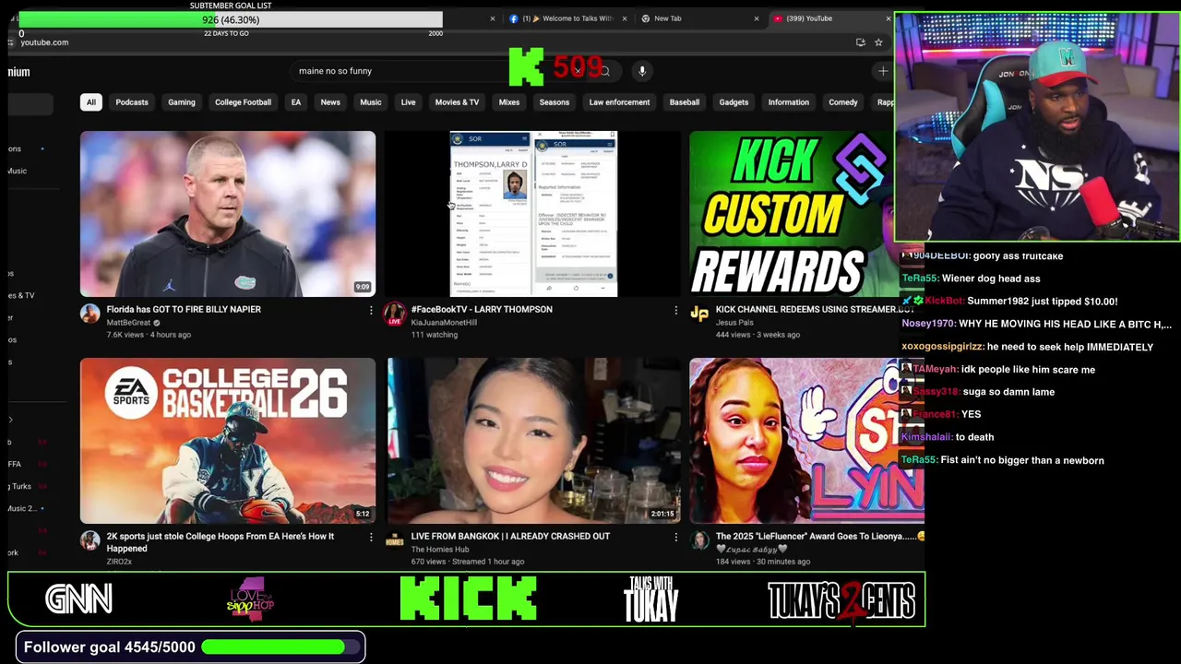The image size is (1181, 664).
Task: Bookmark this page with the star icon
Action: (878, 42)
